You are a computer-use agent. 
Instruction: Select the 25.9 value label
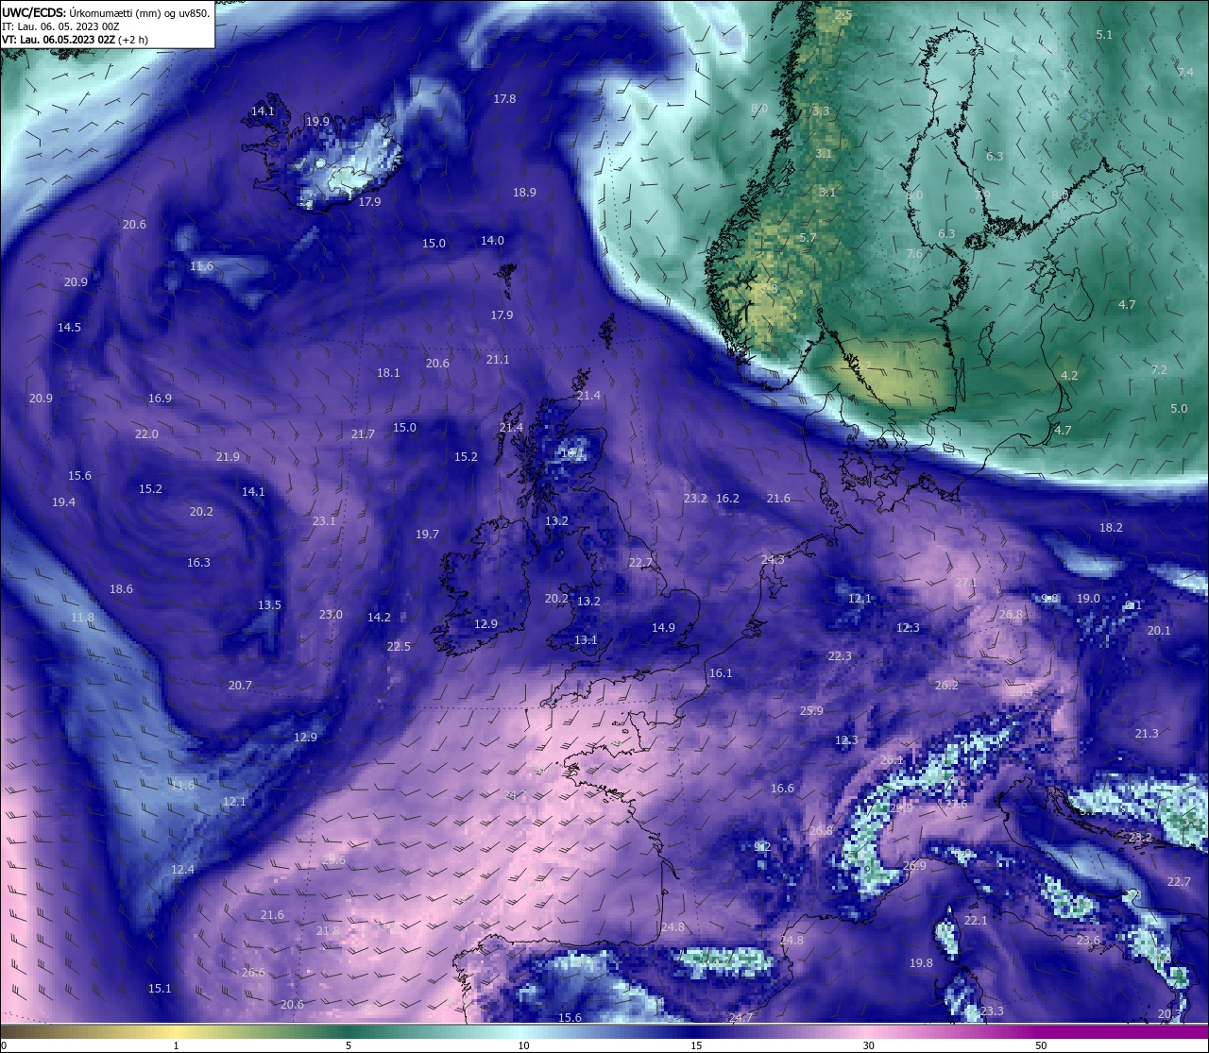tap(811, 711)
